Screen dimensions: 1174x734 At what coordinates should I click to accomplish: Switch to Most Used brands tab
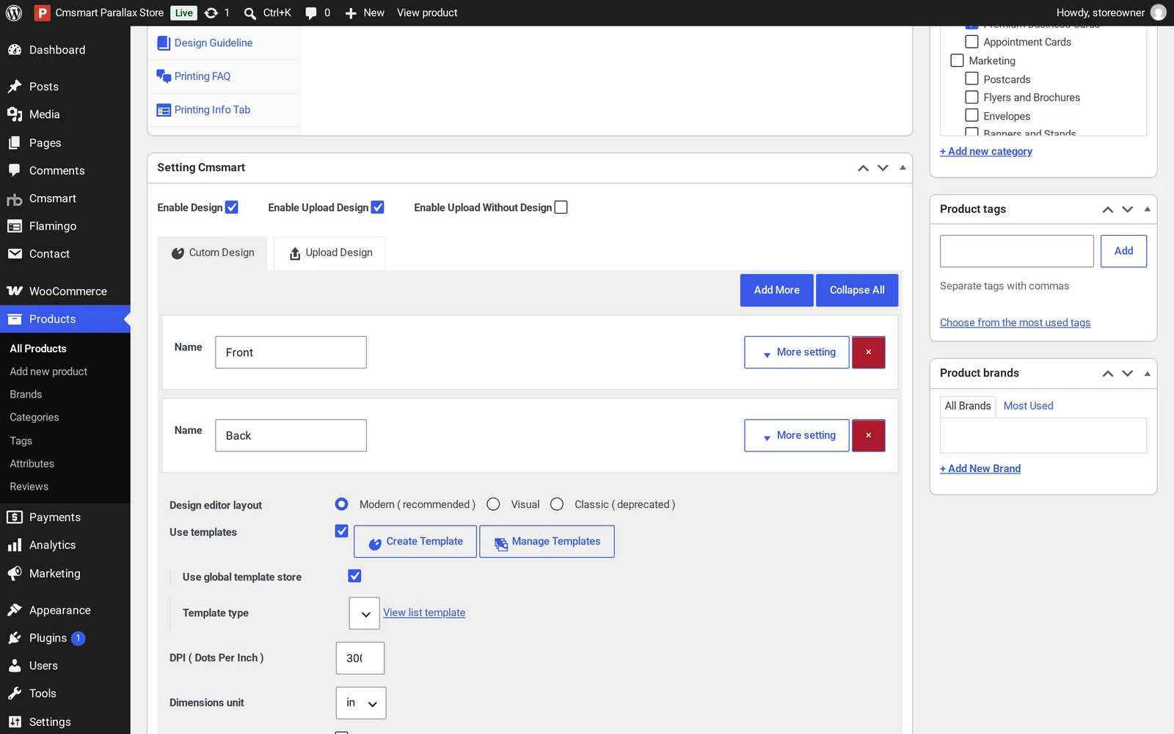[1028, 406]
